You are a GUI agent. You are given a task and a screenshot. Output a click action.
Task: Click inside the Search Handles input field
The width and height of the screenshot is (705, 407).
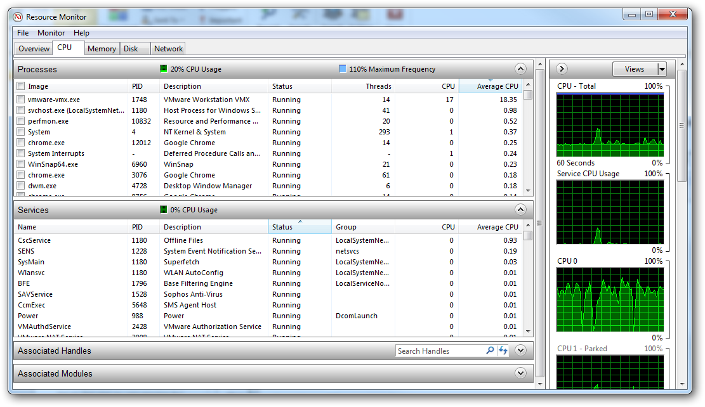(x=439, y=351)
